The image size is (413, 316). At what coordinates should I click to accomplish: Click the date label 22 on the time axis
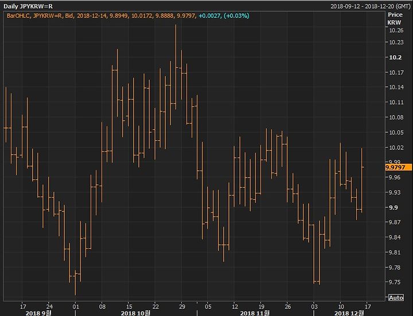(x=155, y=306)
